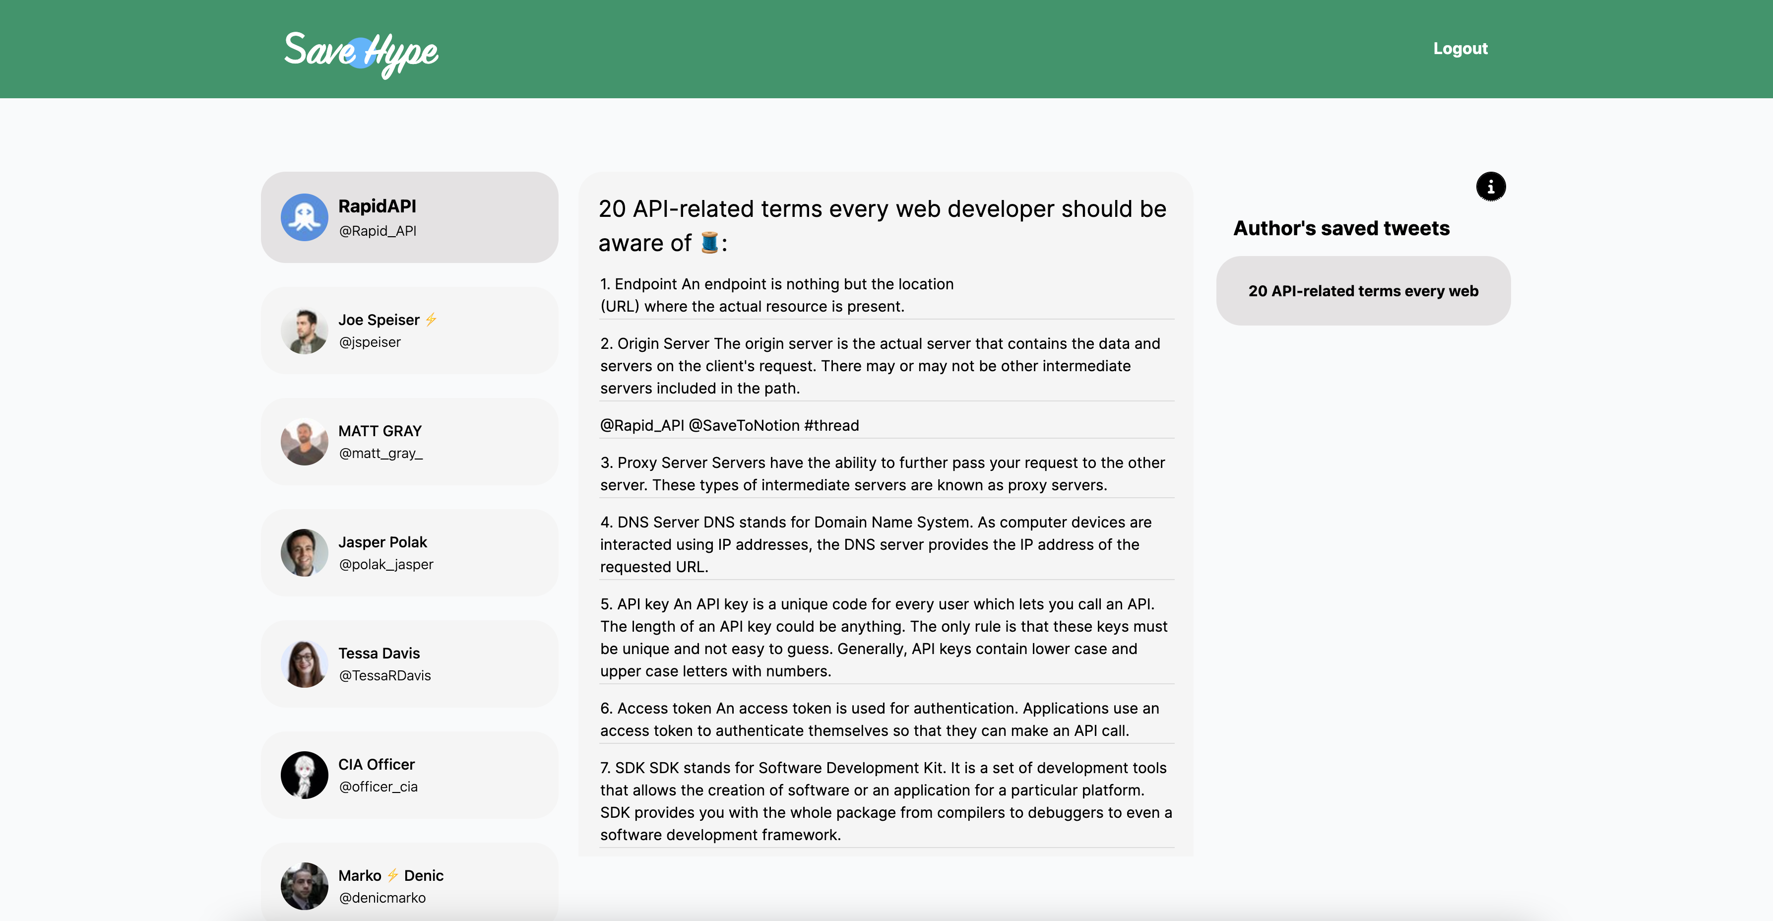Open the info icon above saved tweets

coord(1490,187)
